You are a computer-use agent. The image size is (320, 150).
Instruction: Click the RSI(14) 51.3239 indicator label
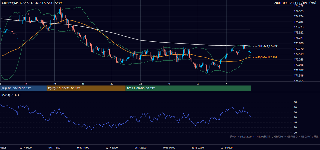[11, 95]
